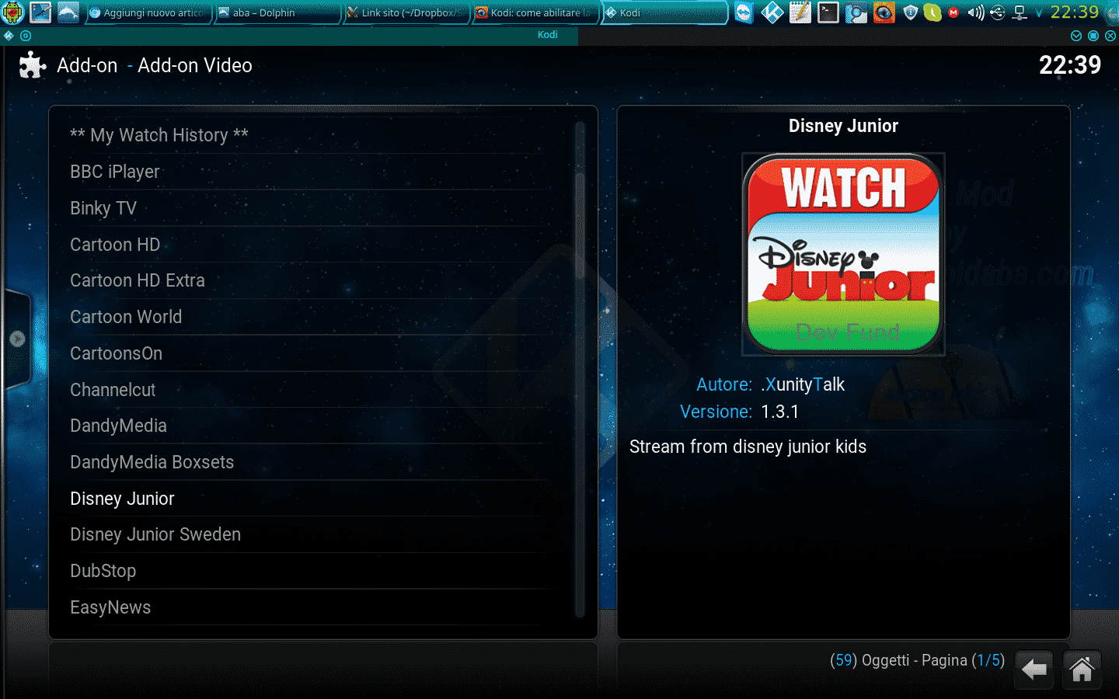The width and height of the screenshot is (1119, 699).
Task: Toggle the window on all desktops pin
Action: 26,36
